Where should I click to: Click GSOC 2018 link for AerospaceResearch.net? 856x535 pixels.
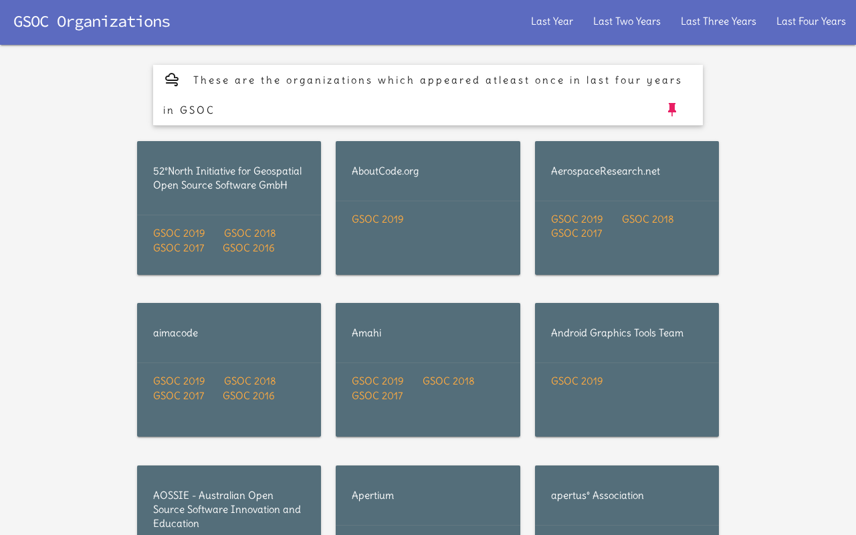point(647,219)
